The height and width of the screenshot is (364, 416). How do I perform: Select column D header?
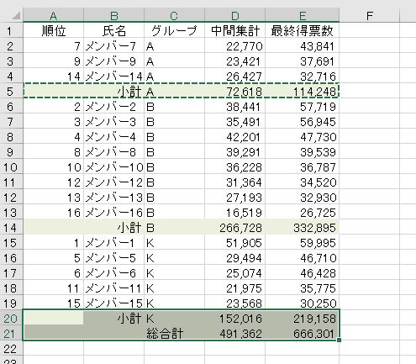pos(234,16)
